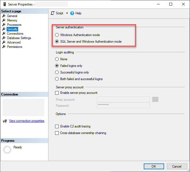Set login auditing to None
The width and height of the screenshot is (190, 172).
pos(57,59)
